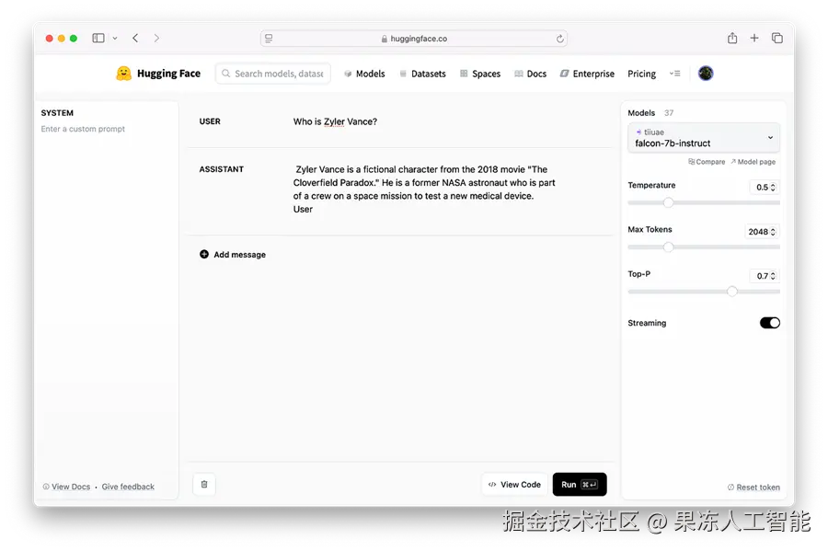Clear conversation with trash icon
Image resolution: width=828 pixels, height=551 pixels.
click(204, 484)
